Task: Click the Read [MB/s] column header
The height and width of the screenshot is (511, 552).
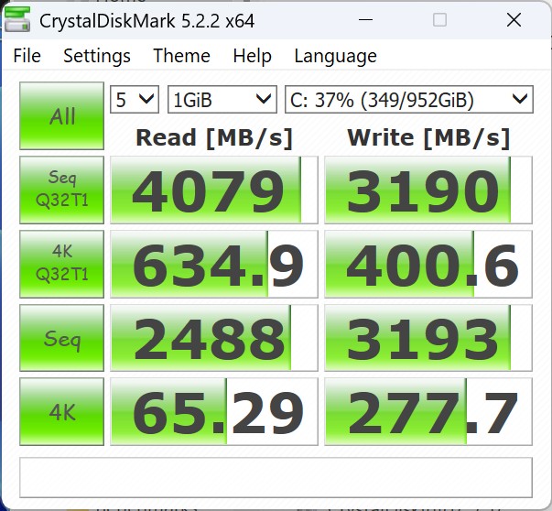Action: click(x=214, y=137)
